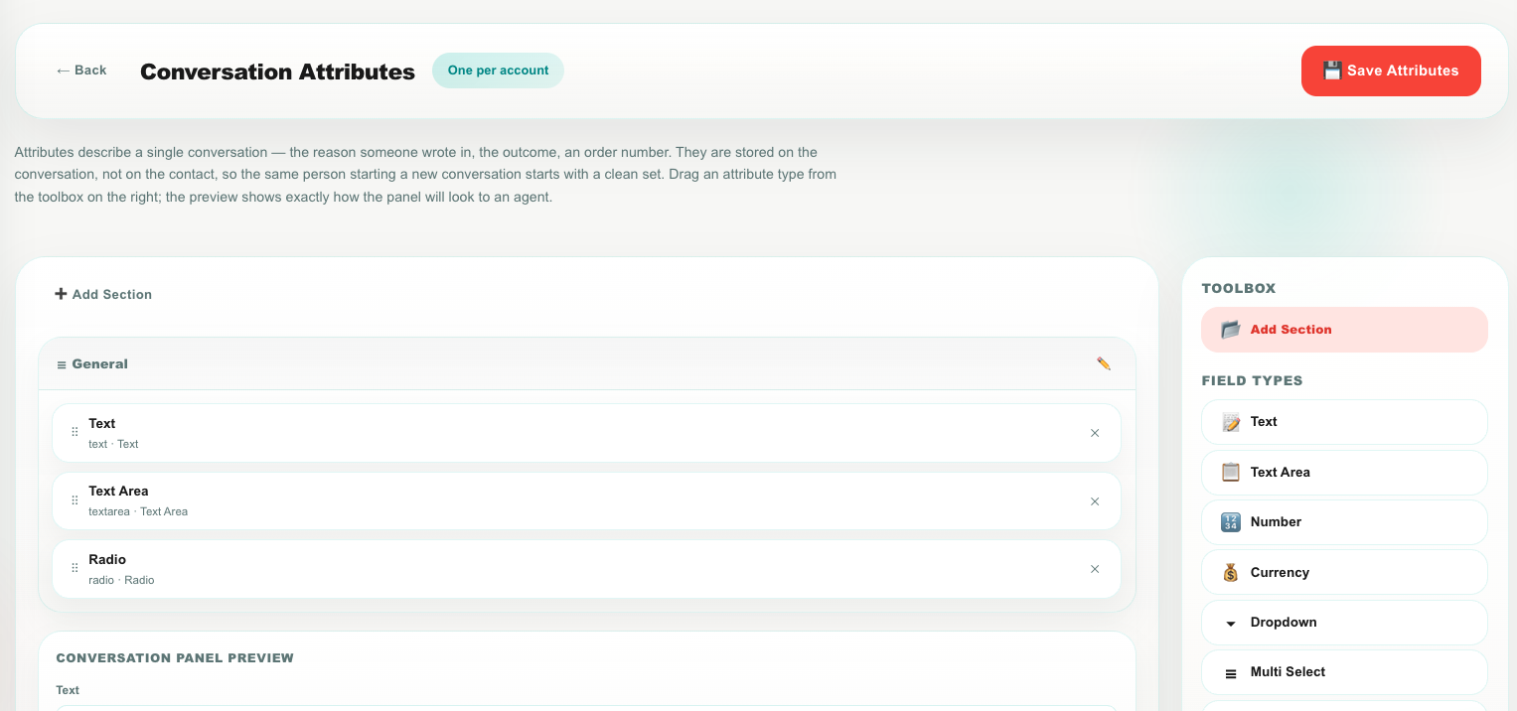Select the Multi Select field type

[x=1344, y=672]
